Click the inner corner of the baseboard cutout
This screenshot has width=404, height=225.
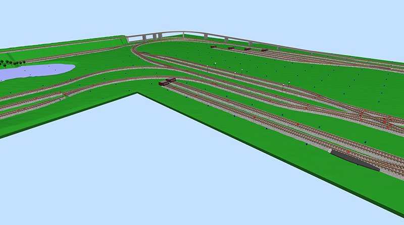138,94
